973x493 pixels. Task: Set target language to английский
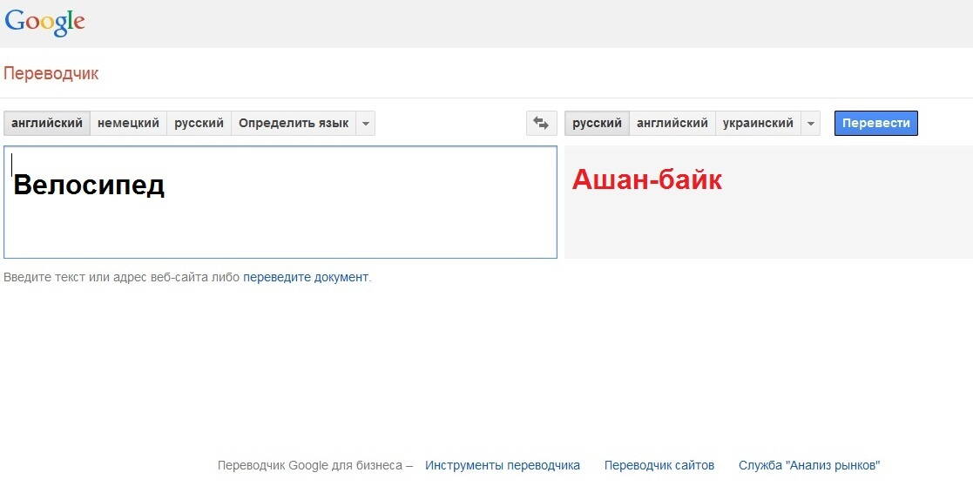point(672,124)
